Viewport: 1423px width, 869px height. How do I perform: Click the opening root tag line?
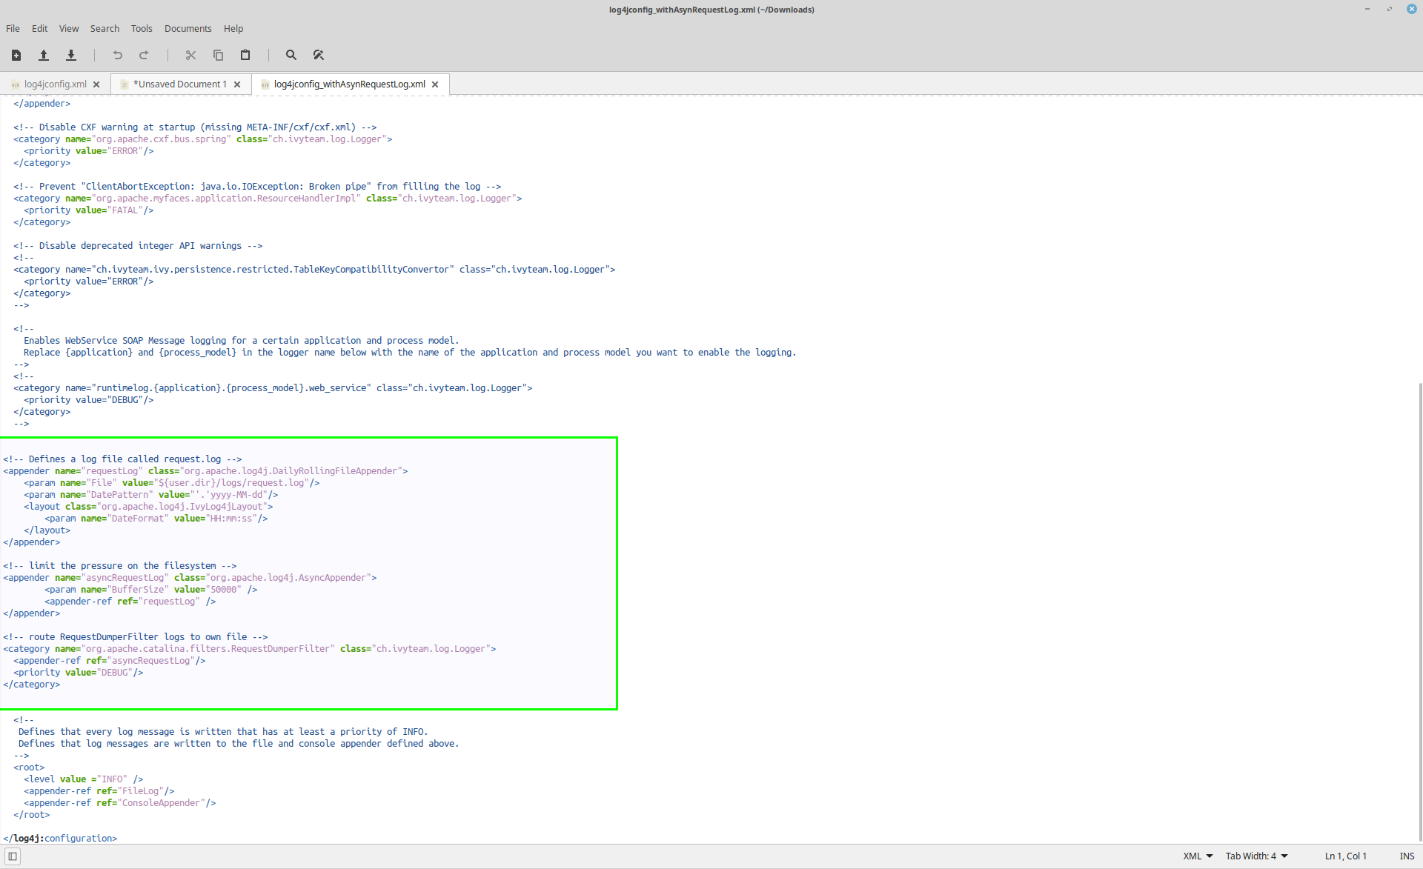pyautogui.click(x=29, y=768)
